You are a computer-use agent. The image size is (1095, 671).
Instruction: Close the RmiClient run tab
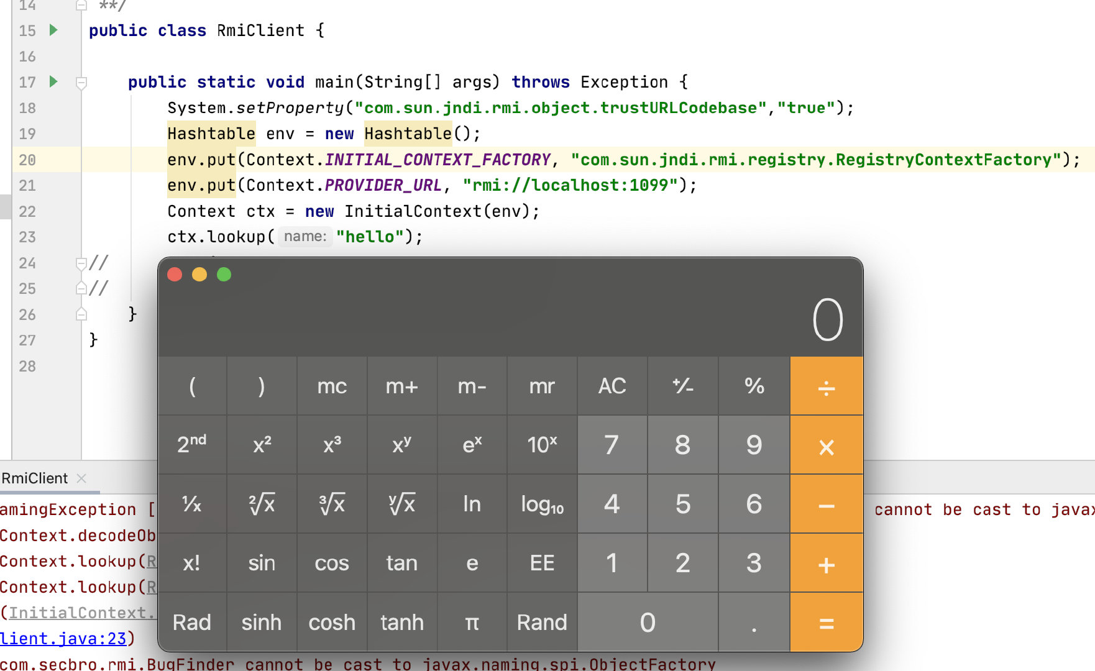[81, 478]
